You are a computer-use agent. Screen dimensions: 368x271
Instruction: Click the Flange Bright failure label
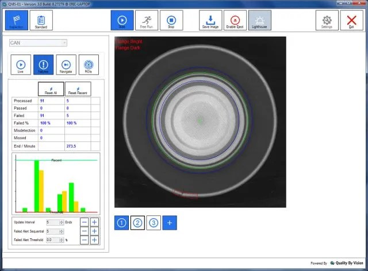click(129, 42)
